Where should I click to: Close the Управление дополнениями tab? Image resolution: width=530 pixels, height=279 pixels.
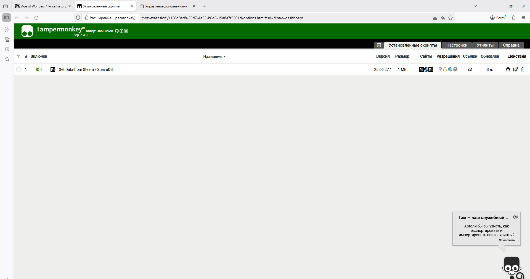[194, 6]
